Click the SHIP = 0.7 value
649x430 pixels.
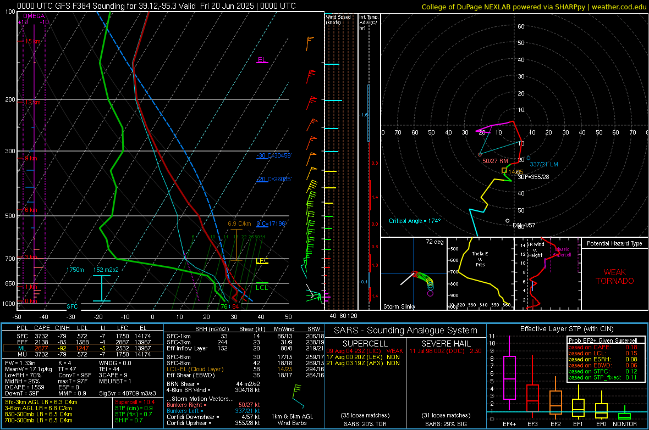point(129,420)
